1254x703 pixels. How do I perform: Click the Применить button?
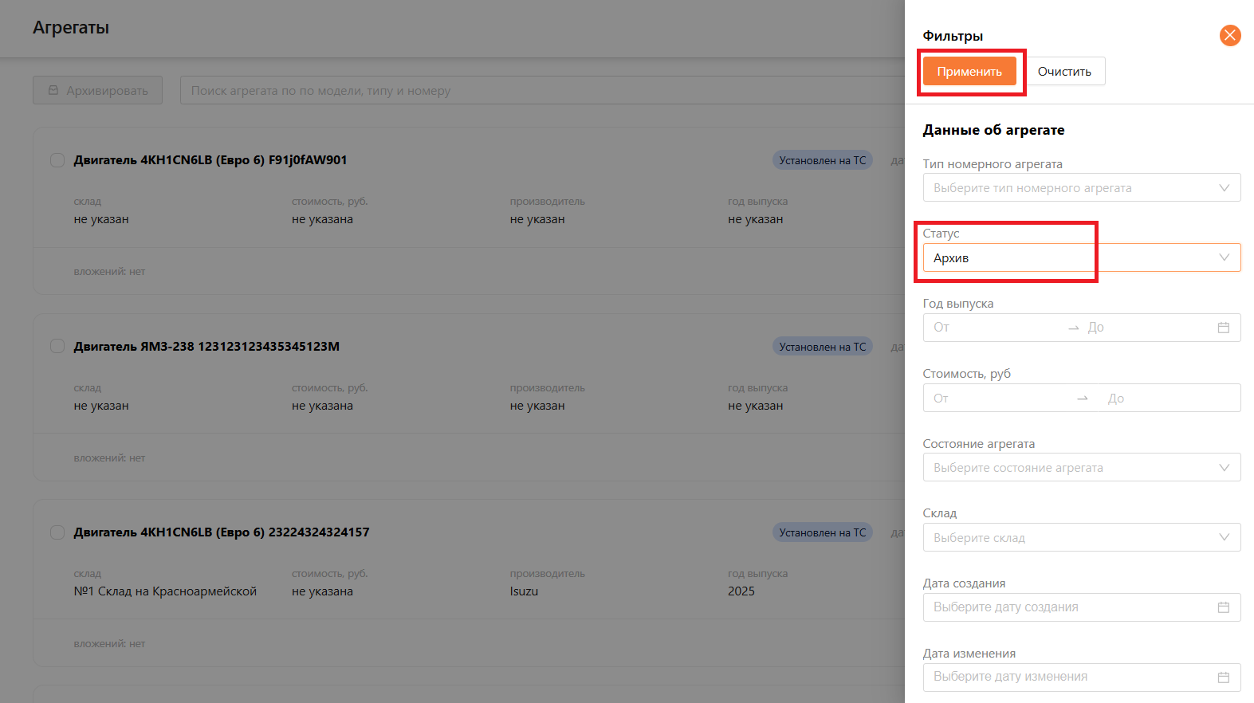969,71
